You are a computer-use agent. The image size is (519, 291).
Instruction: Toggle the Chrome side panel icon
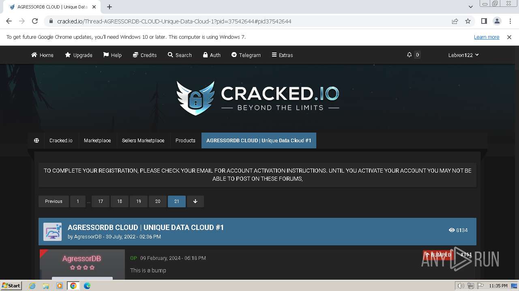[x=484, y=21]
